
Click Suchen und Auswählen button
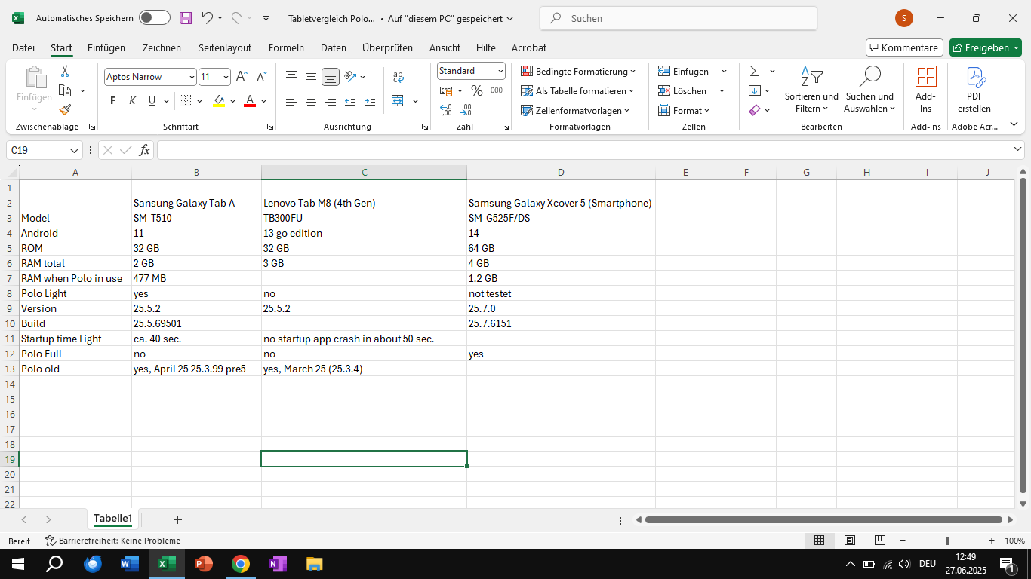click(x=869, y=89)
